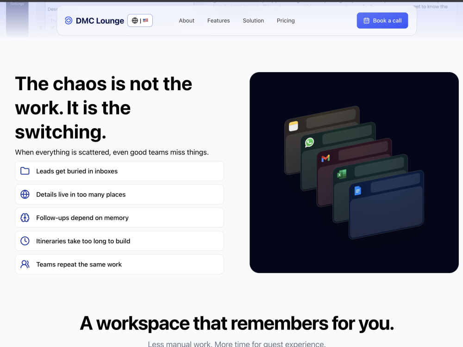Click 'When everything is scattered' subtitle

pos(112,152)
